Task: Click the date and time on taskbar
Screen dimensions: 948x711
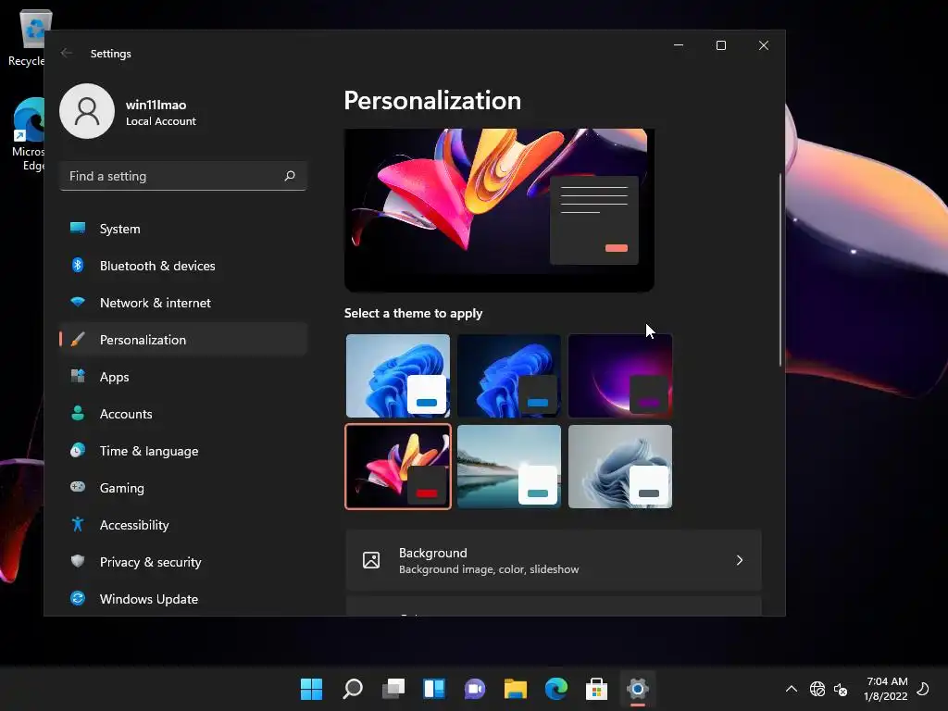Action: 886,689
